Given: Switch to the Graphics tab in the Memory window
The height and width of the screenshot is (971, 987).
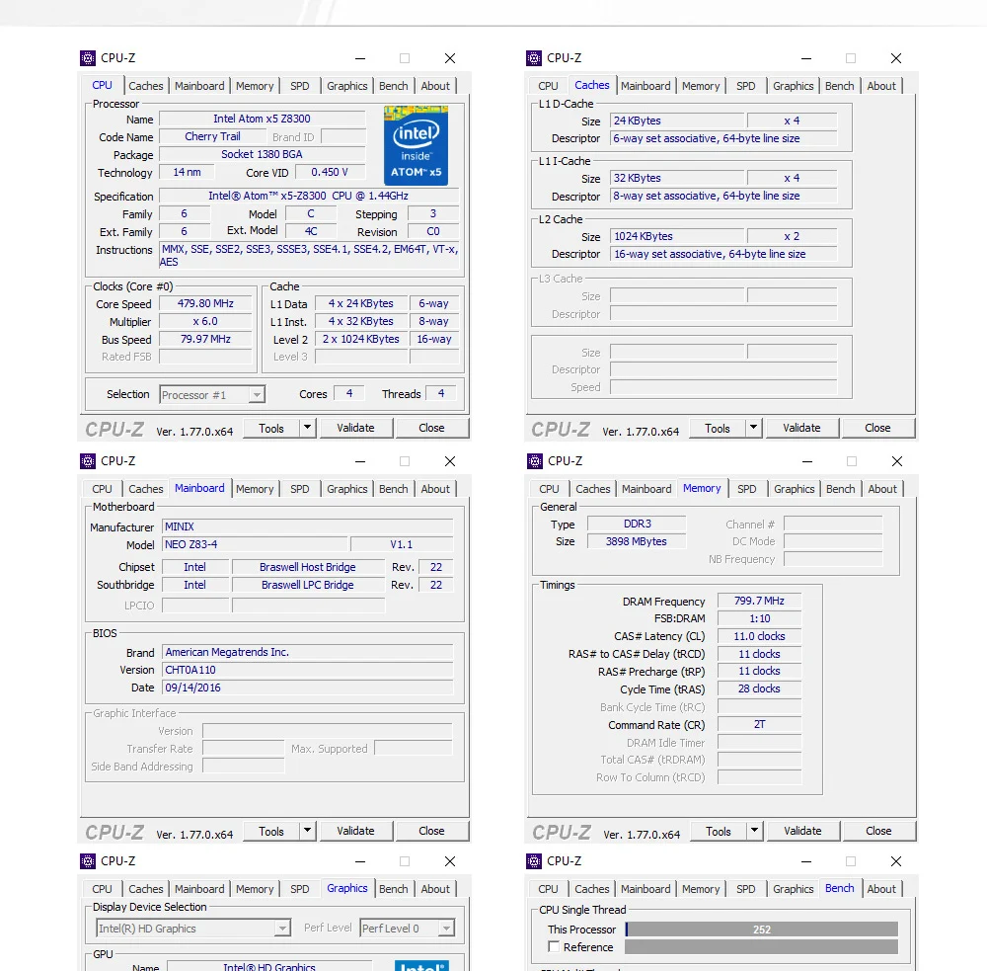Looking at the screenshot, I should pos(795,489).
